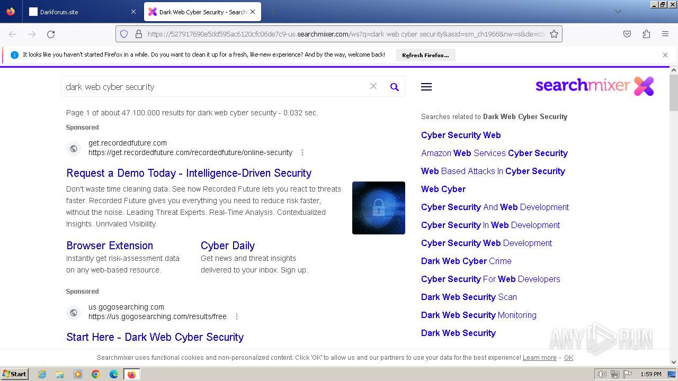Dismiss the Firefox refresh notification
678x381 pixels.
[665, 55]
